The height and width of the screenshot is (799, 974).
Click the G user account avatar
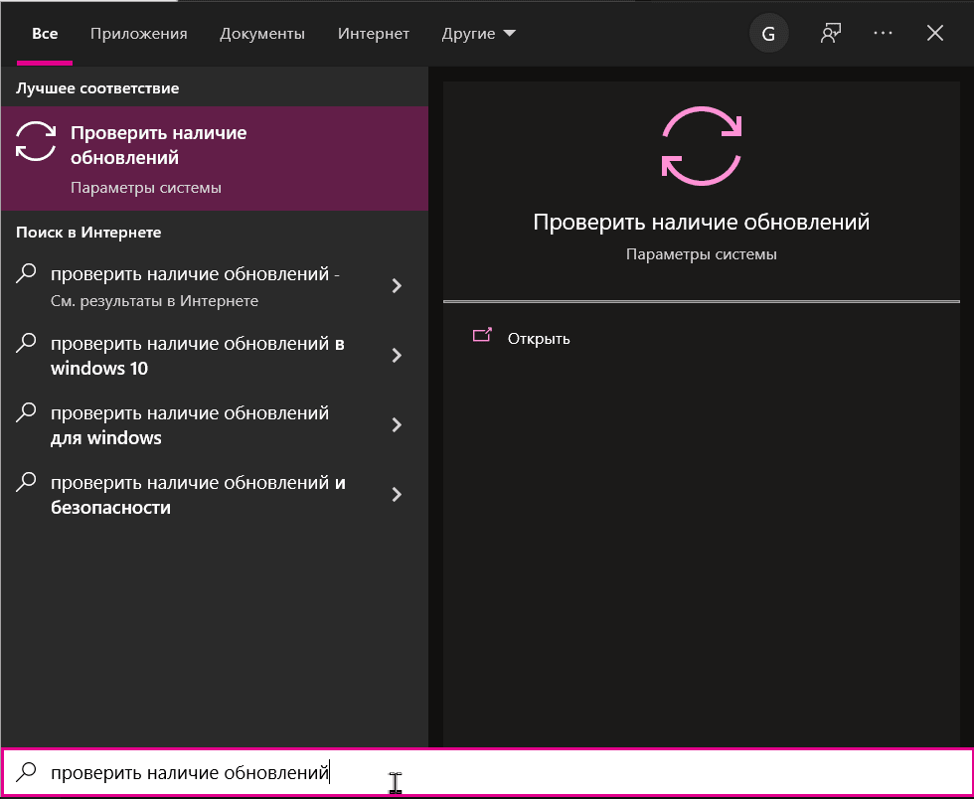tap(768, 34)
